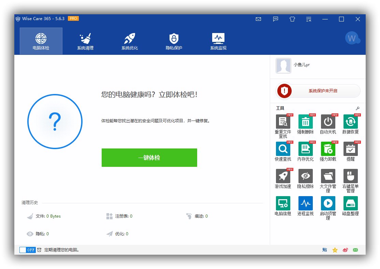
Task: Open the 磁盘整理 disk defrag tool
Action: [x=350, y=204]
